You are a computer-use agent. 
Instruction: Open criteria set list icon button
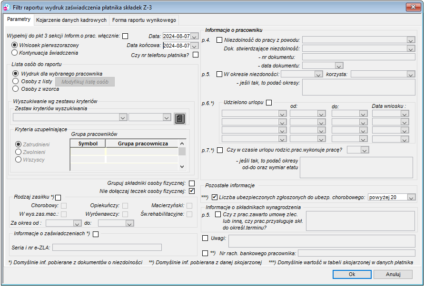click(179, 118)
